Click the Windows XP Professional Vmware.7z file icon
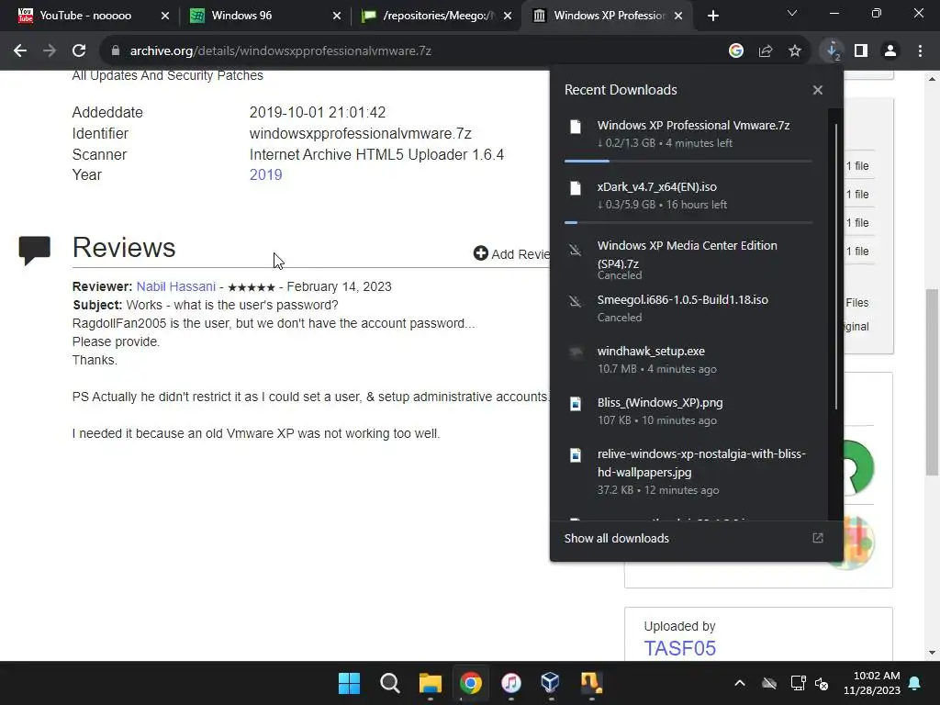940x705 pixels. 576,126
